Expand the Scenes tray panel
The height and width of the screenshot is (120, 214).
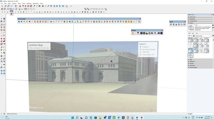click(201, 64)
